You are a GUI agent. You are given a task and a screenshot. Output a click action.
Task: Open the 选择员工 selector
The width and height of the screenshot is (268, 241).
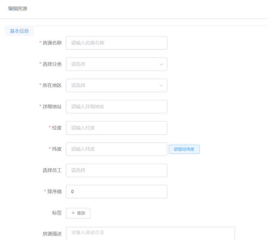pos(116,170)
